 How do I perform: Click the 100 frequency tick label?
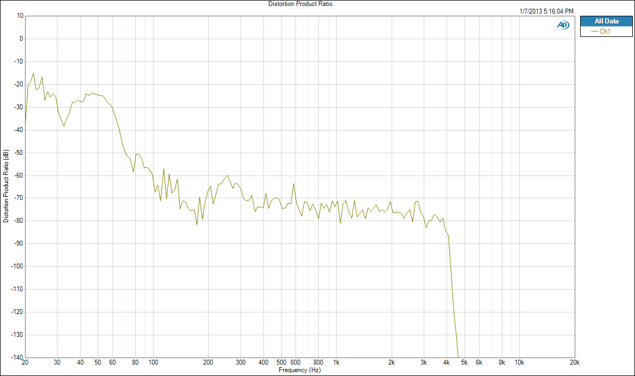153,362
